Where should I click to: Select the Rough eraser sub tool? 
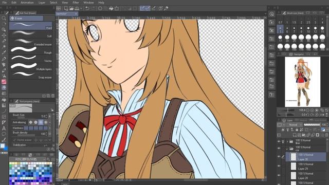[31, 50]
